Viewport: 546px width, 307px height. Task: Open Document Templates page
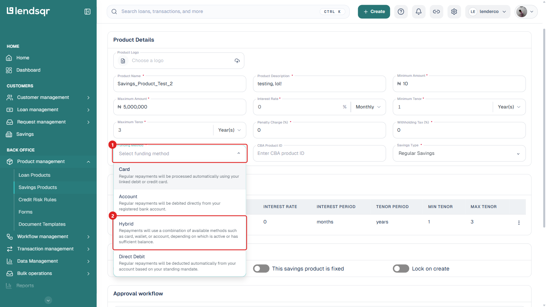click(42, 224)
